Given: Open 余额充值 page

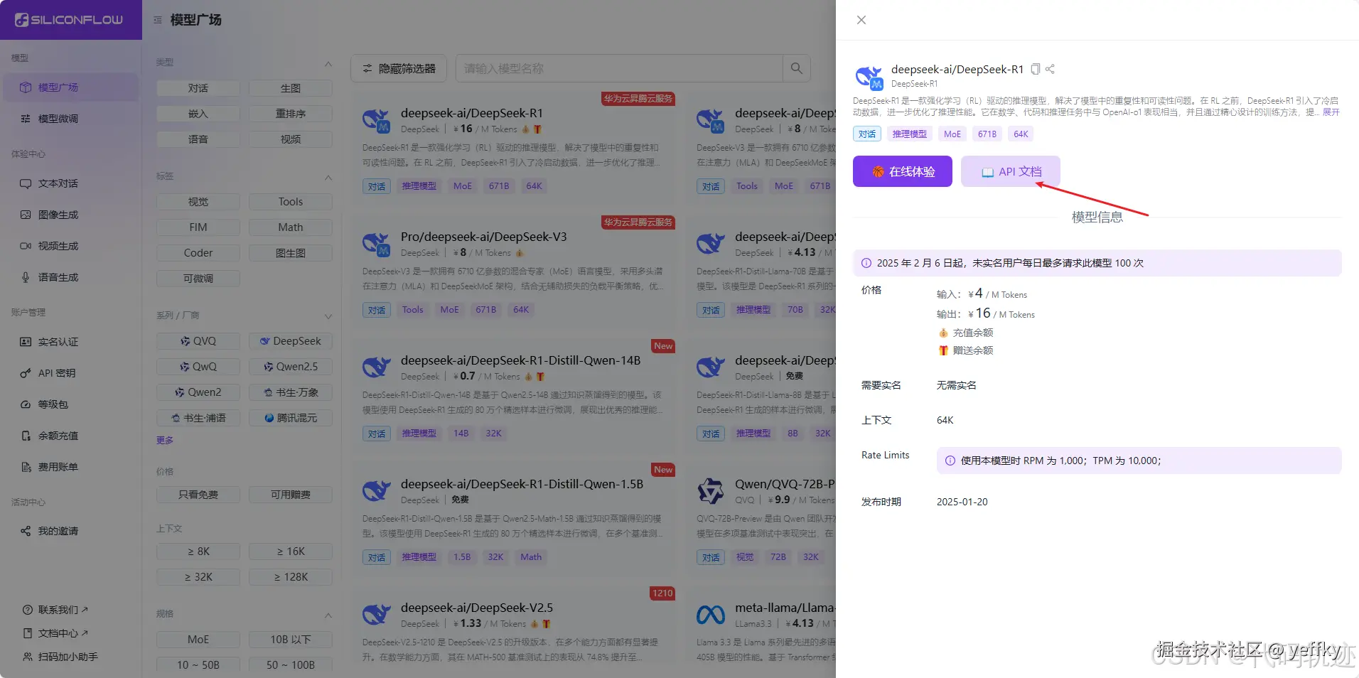Looking at the screenshot, I should click(x=70, y=436).
